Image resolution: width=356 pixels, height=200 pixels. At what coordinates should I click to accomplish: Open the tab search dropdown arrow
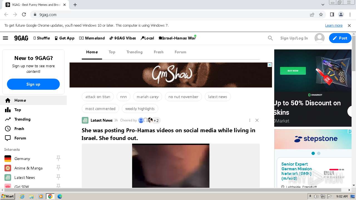tap(323, 5)
